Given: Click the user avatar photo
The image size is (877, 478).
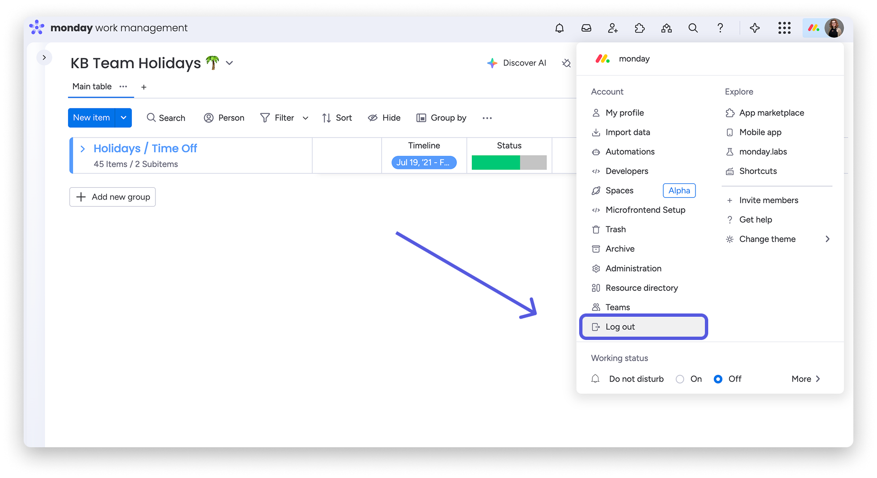Looking at the screenshot, I should tap(834, 28).
